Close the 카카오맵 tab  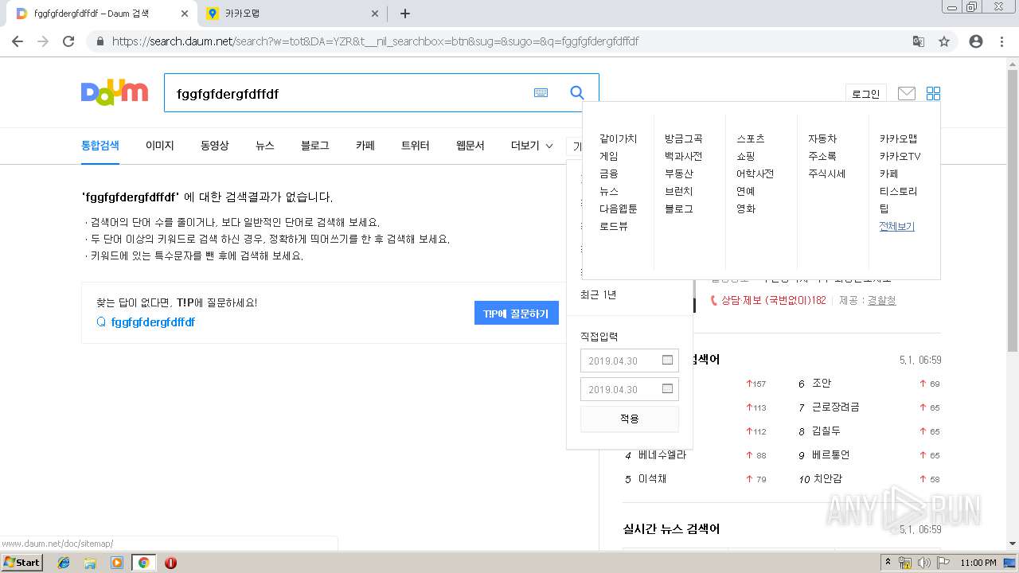376,14
